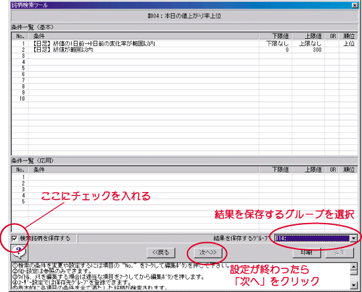This screenshot has width=362, height=292.
Task: Click the OR column header in applied list
Action: coord(332,170)
